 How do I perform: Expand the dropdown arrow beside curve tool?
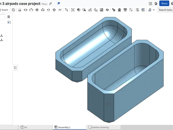click(x=154, y=10)
